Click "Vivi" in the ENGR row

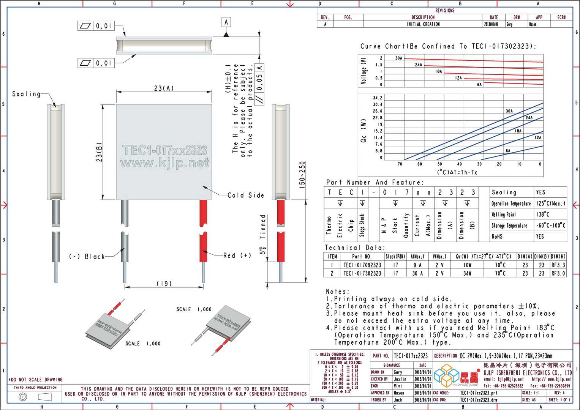click(x=398, y=386)
